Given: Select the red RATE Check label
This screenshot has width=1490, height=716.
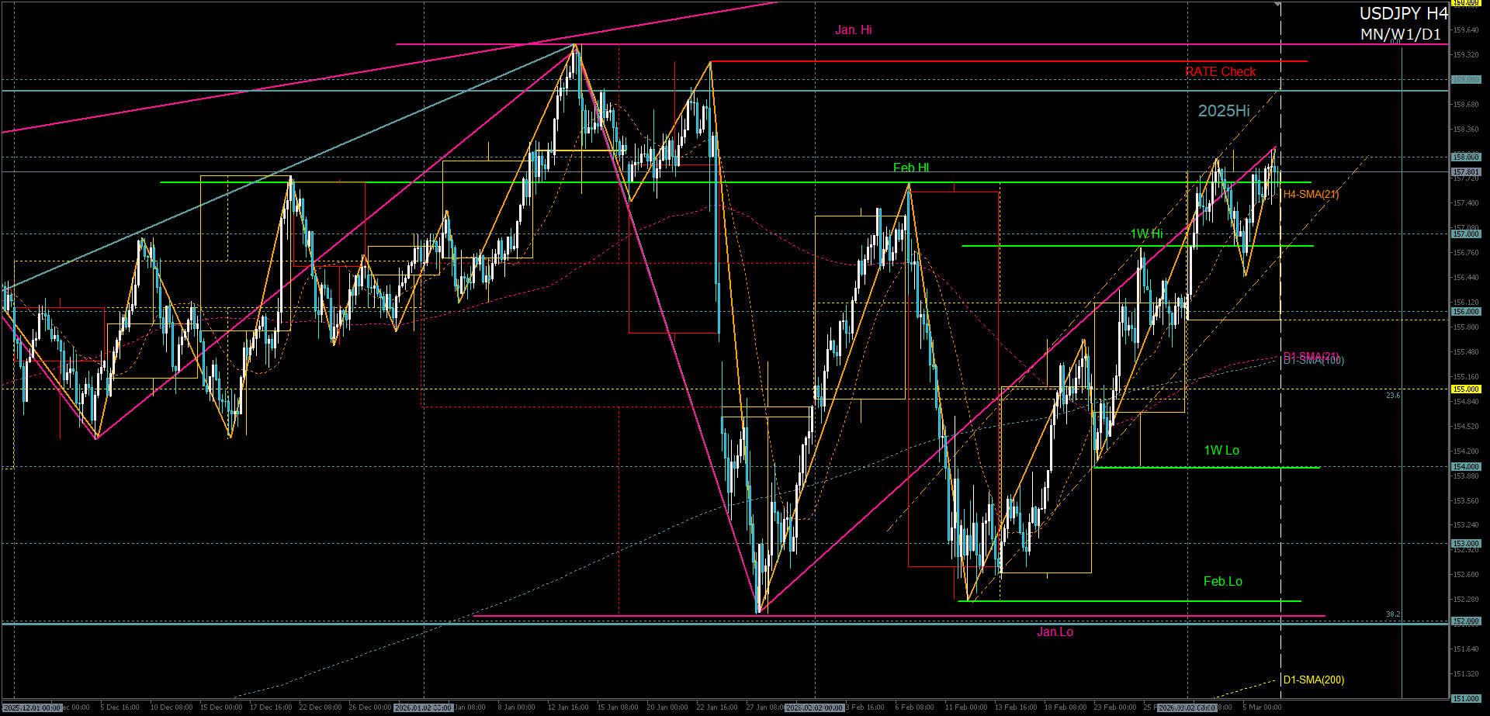Looking at the screenshot, I should [1220, 72].
